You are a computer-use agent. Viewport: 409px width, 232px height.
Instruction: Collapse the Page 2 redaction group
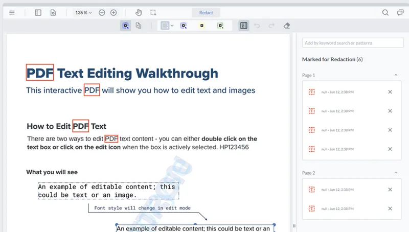tap(396, 173)
